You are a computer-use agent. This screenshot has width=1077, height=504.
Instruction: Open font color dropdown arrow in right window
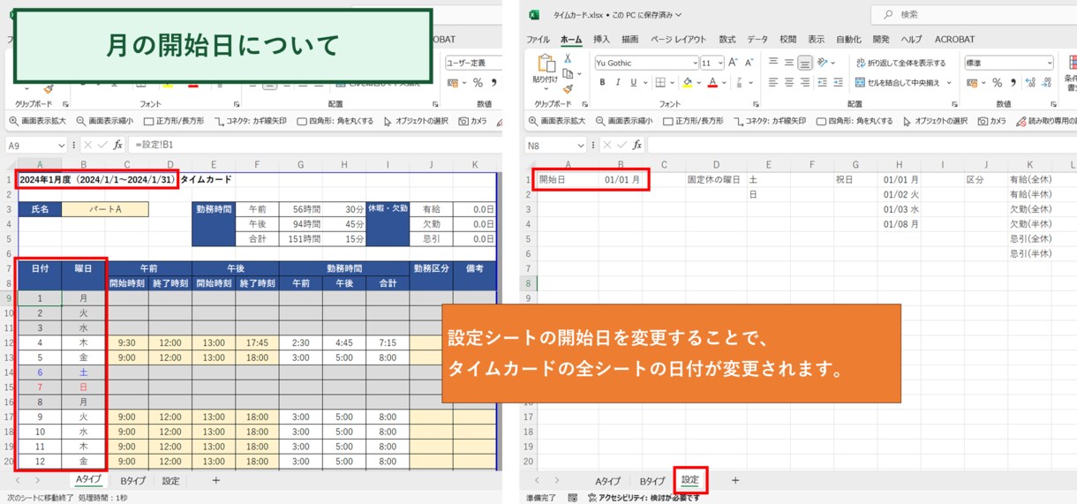pos(723,82)
